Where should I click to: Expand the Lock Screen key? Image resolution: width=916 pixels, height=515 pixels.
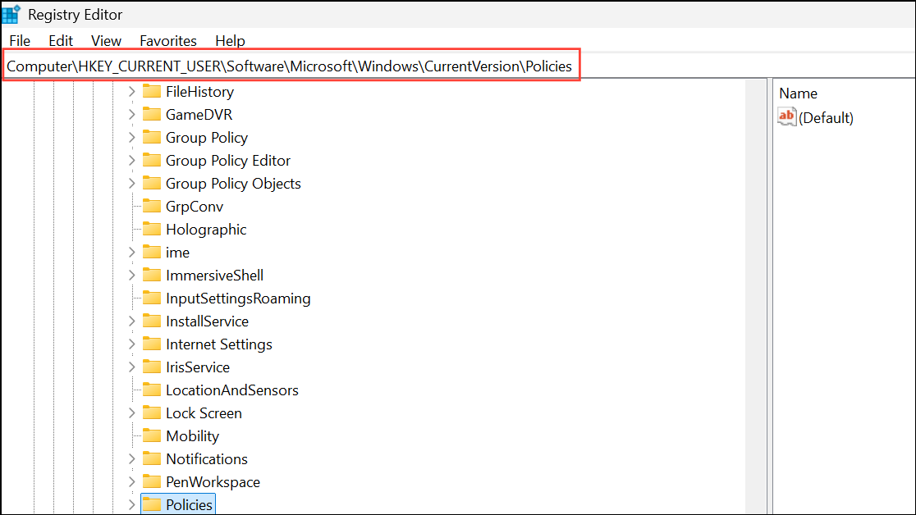(x=132, y=412)
